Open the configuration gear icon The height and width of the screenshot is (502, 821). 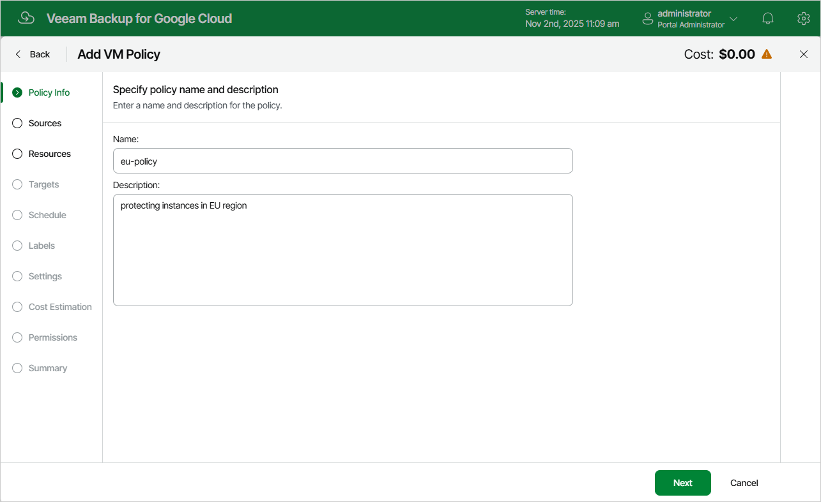(804, 18)
